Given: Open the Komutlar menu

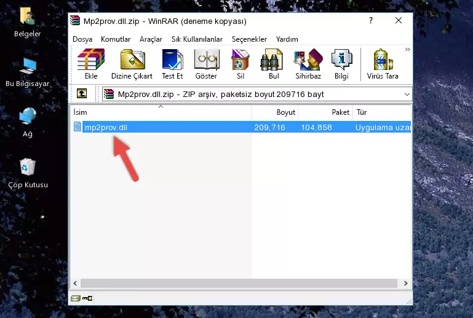Looking at the screenshot, I should tap(116, 39).
